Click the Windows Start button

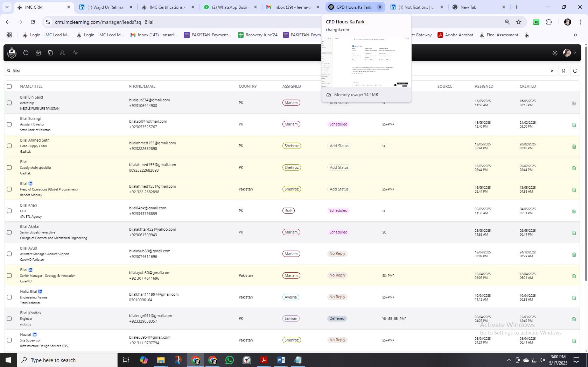coord(8,360)
